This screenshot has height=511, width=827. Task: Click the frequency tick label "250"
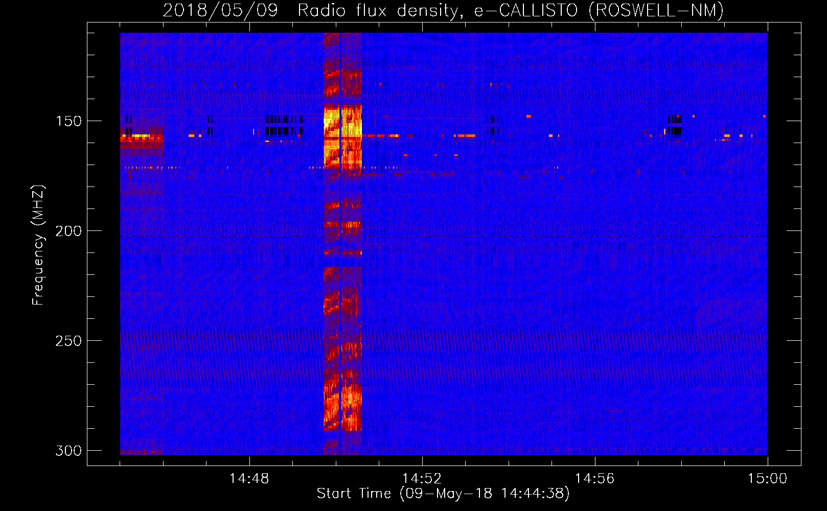coord(68,341)
